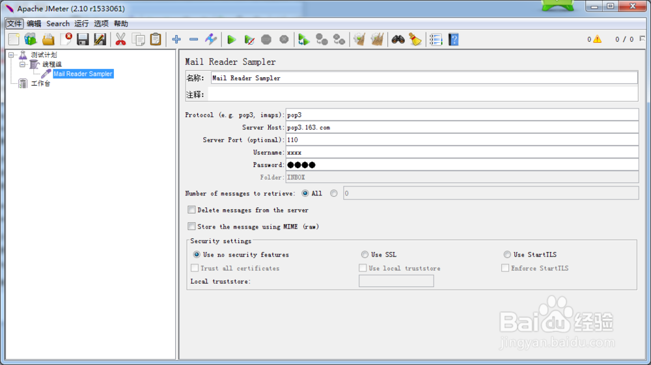
Task: Collapse the 线程组 tree node
Action: pyautogui.click(x=22, y=64)
